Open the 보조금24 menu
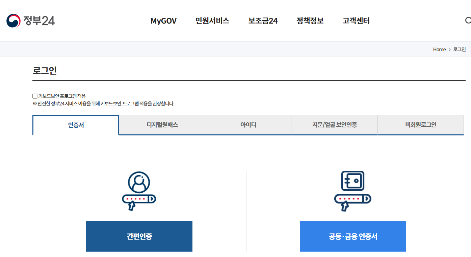471x257 pixels. (x=263, y=21)
